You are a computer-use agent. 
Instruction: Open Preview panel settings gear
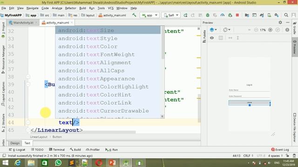coord(280,23)
